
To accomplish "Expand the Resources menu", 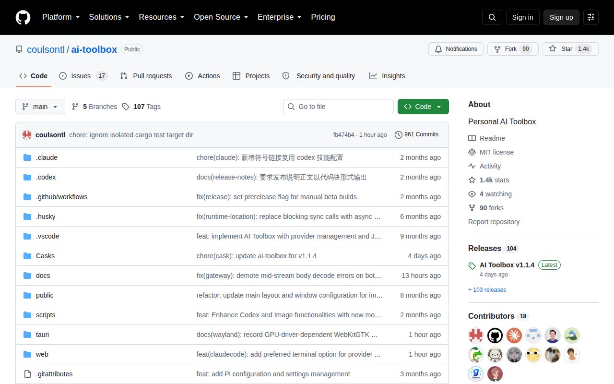I will click(161, 17).
